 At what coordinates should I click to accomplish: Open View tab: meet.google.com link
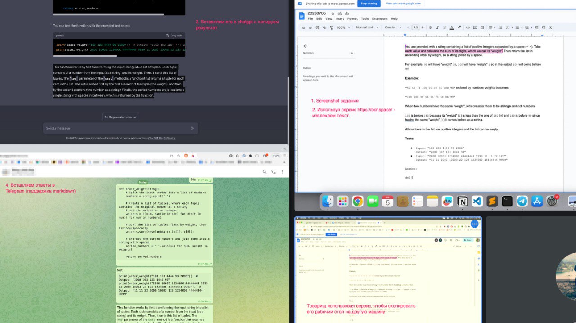[403, 3]
